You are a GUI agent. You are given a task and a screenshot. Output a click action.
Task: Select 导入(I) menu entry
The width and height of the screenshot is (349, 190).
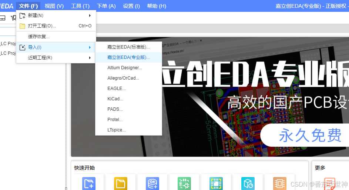click(x=56, y=47)
